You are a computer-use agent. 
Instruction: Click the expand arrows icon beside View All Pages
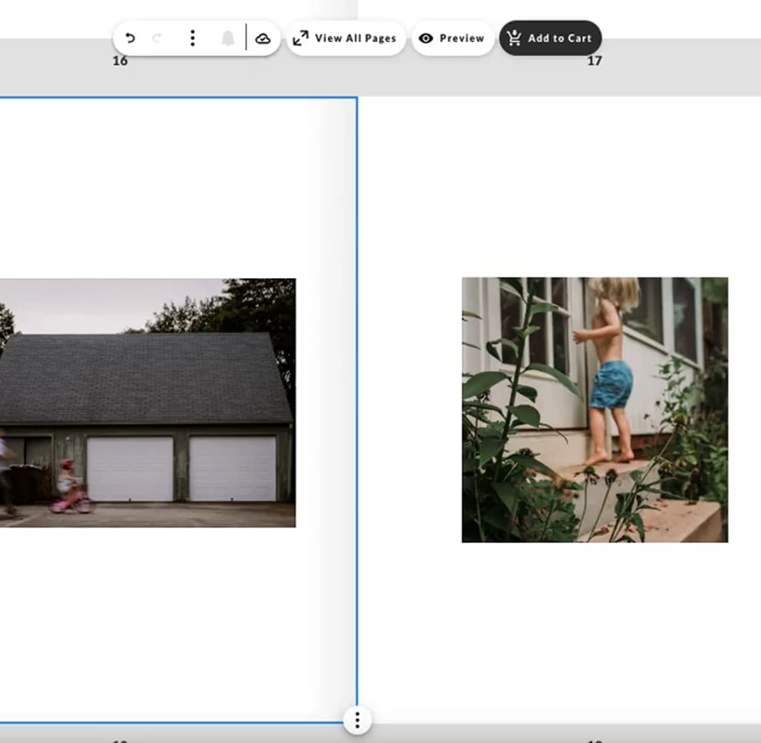pyautogui.click(x=301, y=38)
